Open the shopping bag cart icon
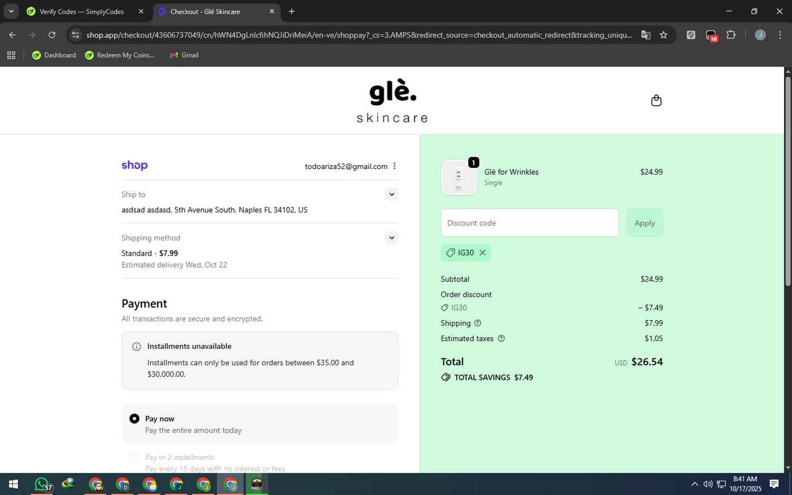The image size is (792, 495). (656, 100)
